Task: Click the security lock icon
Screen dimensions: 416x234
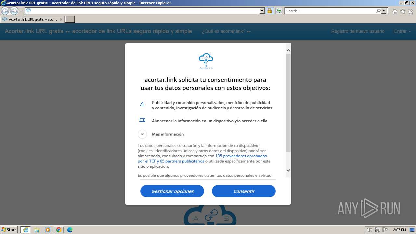Action: click(269, 11)
